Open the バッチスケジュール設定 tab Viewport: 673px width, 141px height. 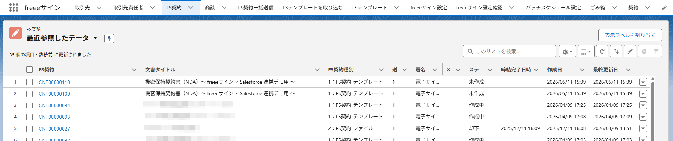(553, 7)
